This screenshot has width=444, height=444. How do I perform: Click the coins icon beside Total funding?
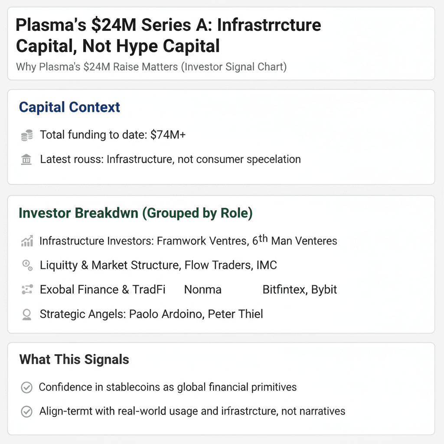26,135
